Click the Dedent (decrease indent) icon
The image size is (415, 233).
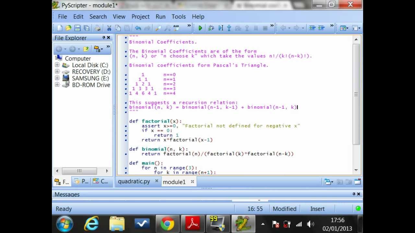pos(312,28)
